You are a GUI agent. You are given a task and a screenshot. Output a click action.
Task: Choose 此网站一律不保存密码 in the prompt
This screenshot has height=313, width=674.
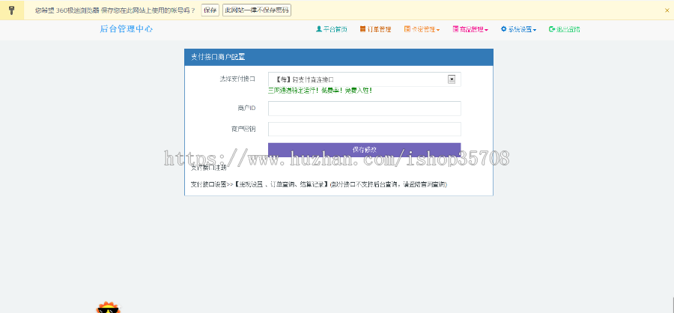click(257, 10)
